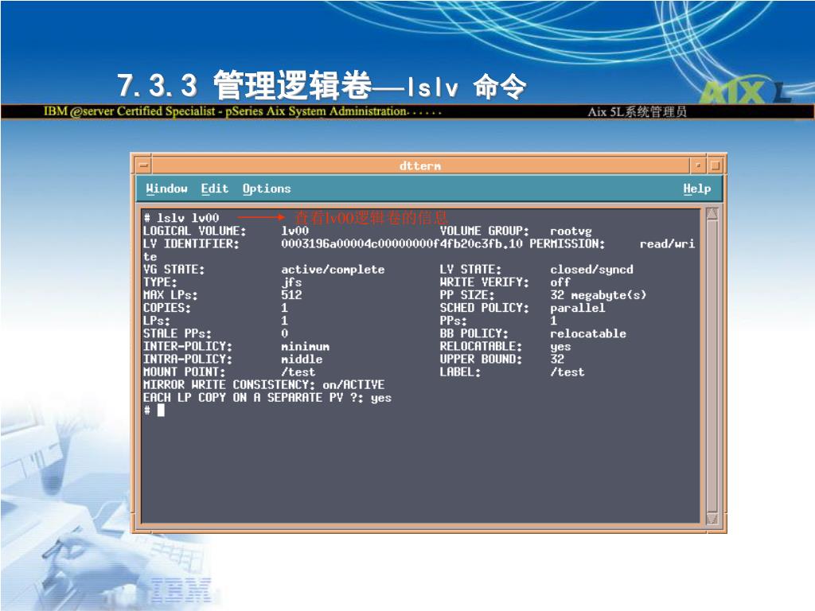Click the 'UPPER BOUND:' label
The image size is (815, 611).
[481, 359]
